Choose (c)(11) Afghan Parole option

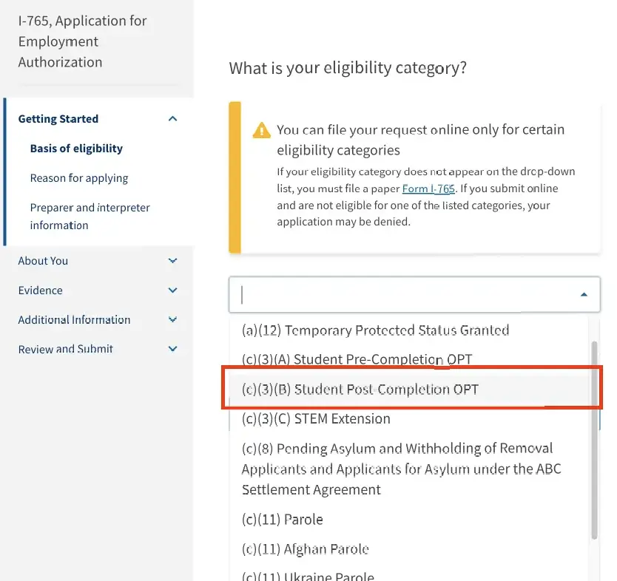point(308,549)
